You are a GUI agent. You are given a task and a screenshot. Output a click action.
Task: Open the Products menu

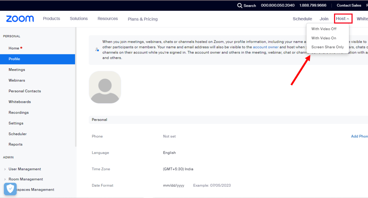52,19
